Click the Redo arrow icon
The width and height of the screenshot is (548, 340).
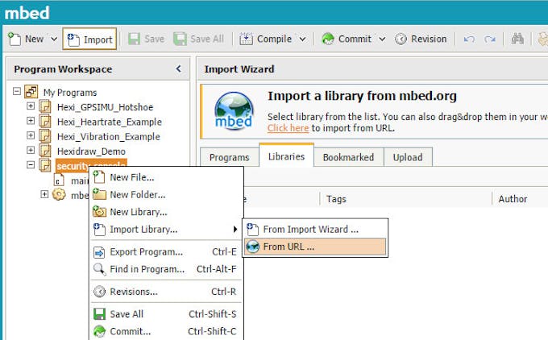[x=490, y=39]
